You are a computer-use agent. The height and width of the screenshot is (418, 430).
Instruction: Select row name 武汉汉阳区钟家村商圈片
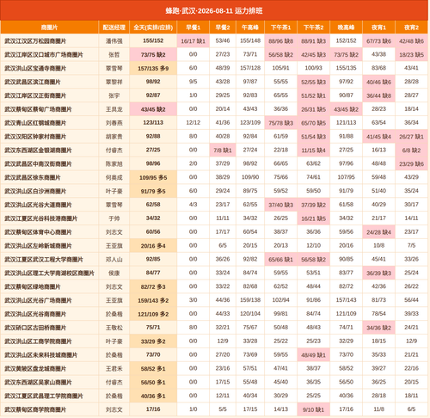pos(35,137)
